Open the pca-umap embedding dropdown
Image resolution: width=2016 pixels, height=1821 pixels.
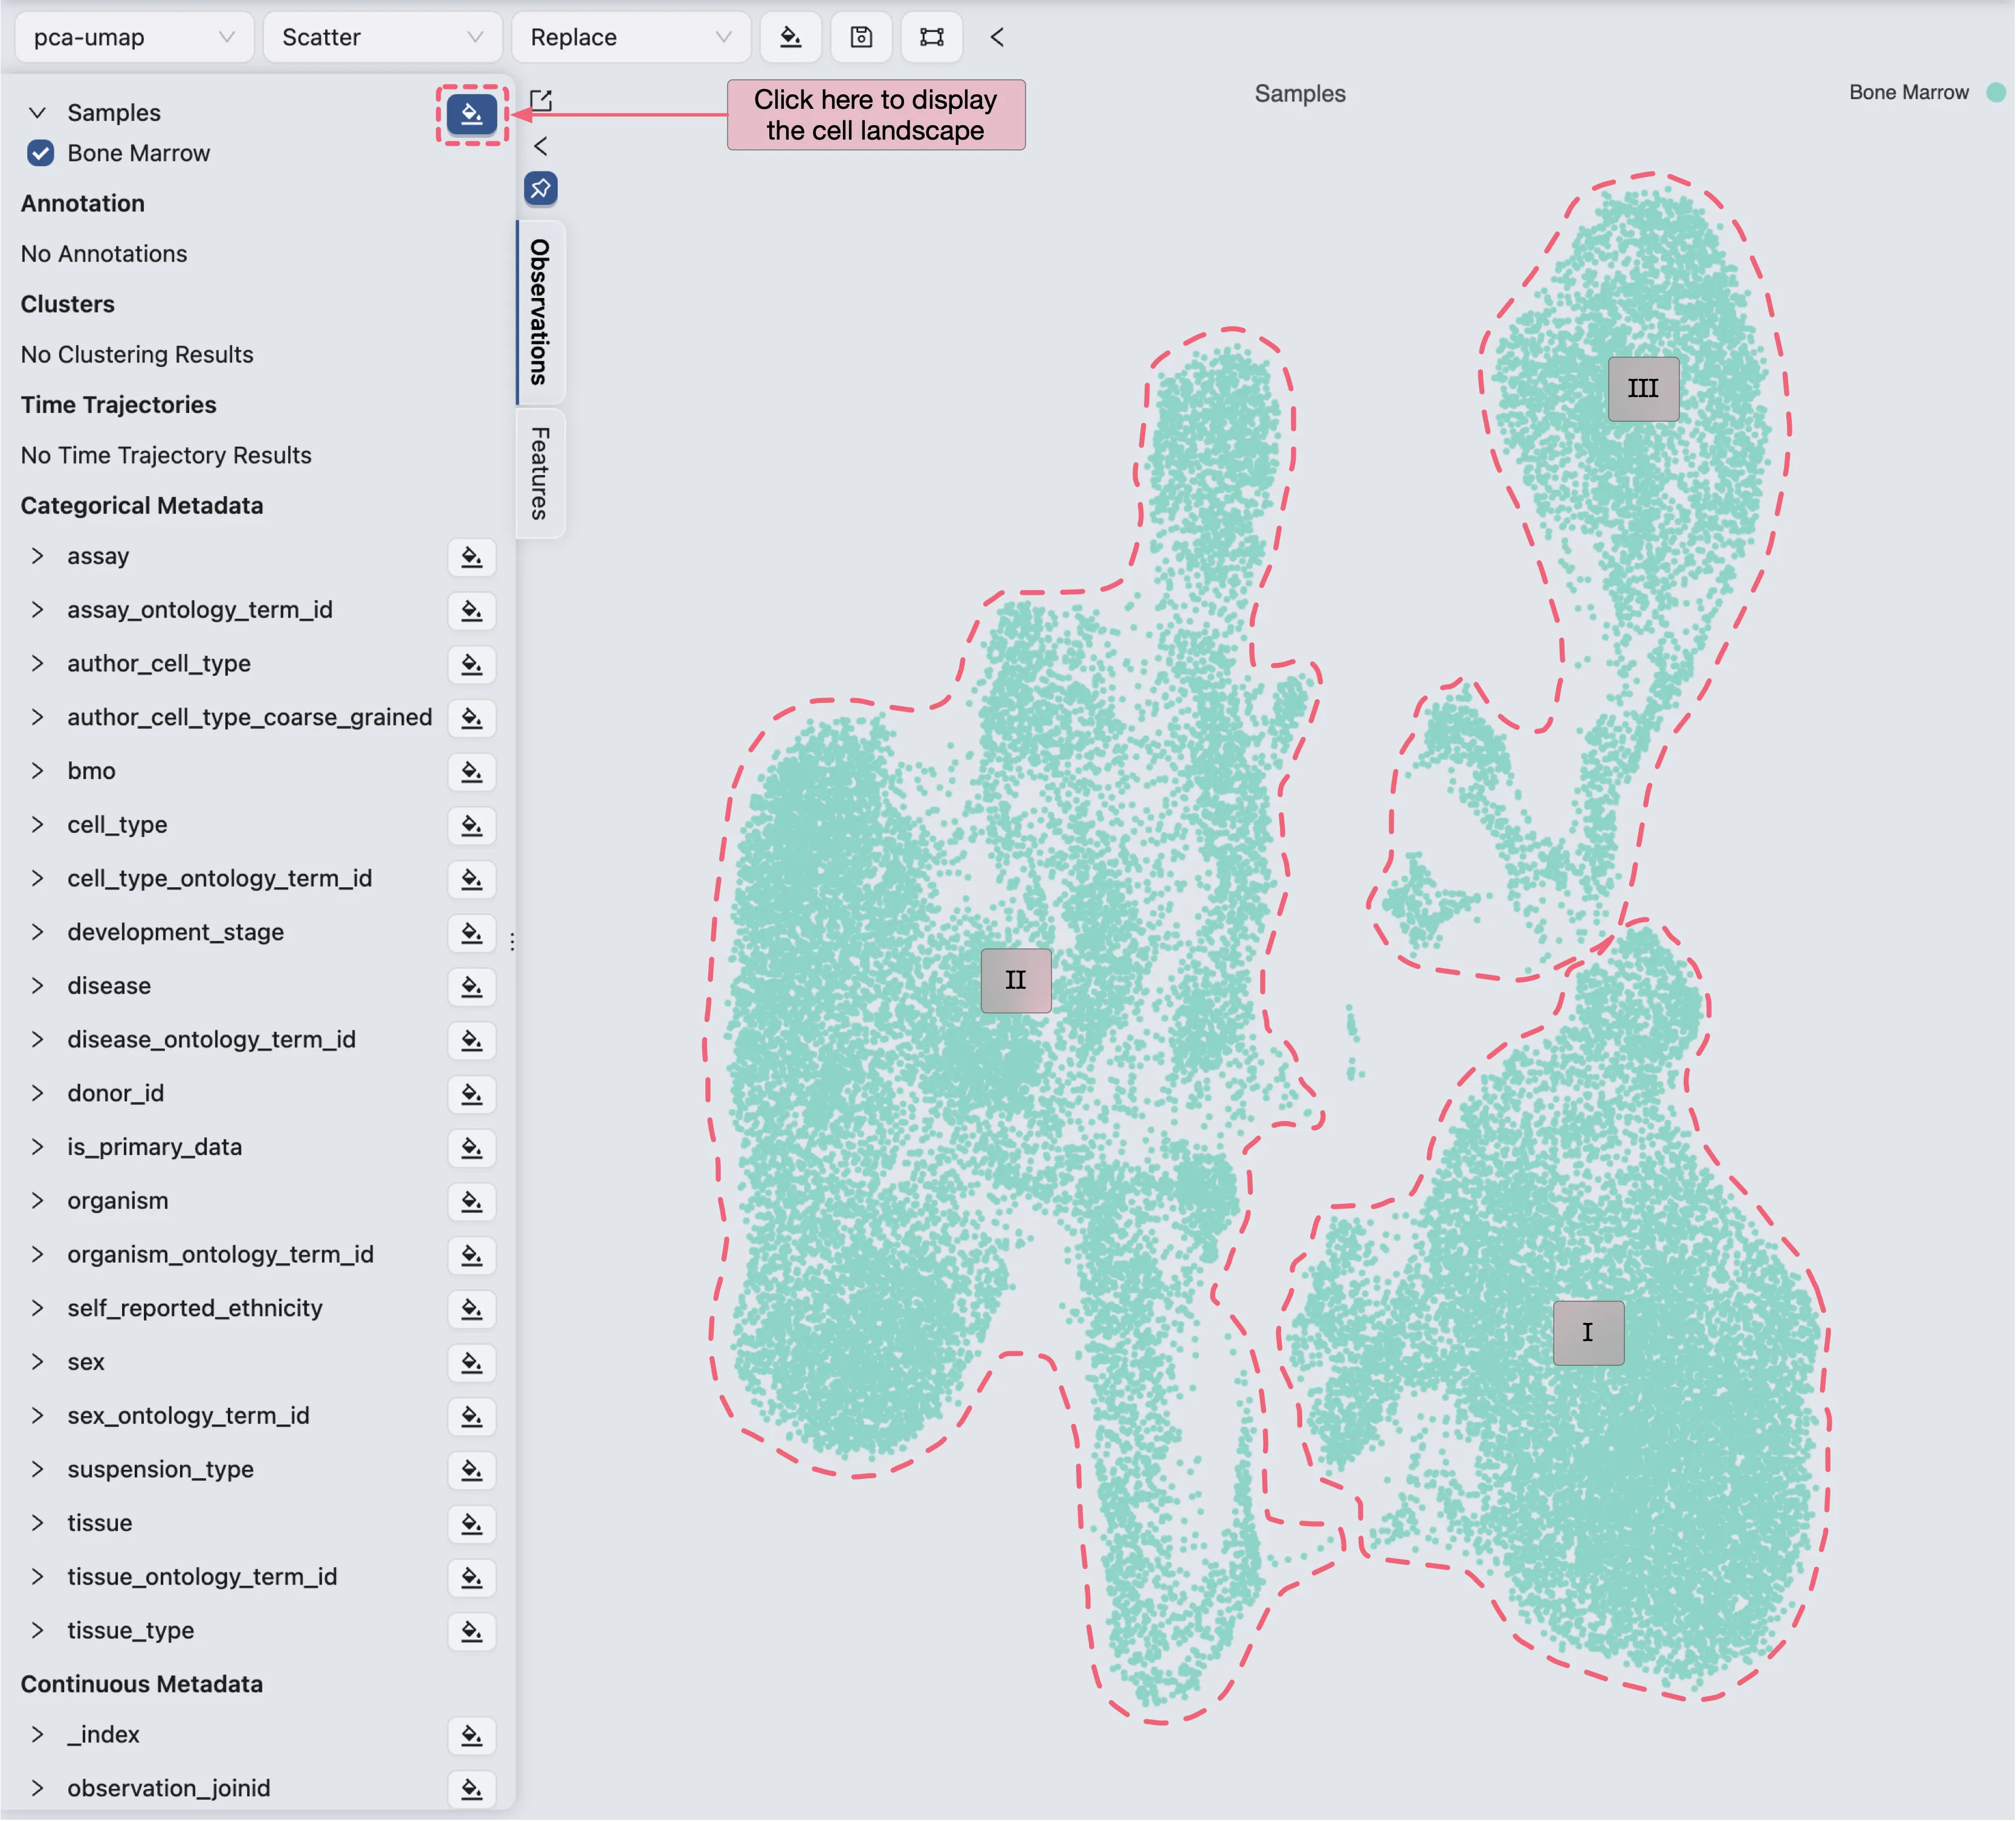(133, 37)
